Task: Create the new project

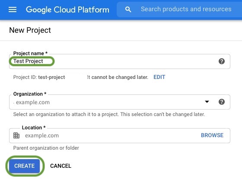Action: click(24, 166)
